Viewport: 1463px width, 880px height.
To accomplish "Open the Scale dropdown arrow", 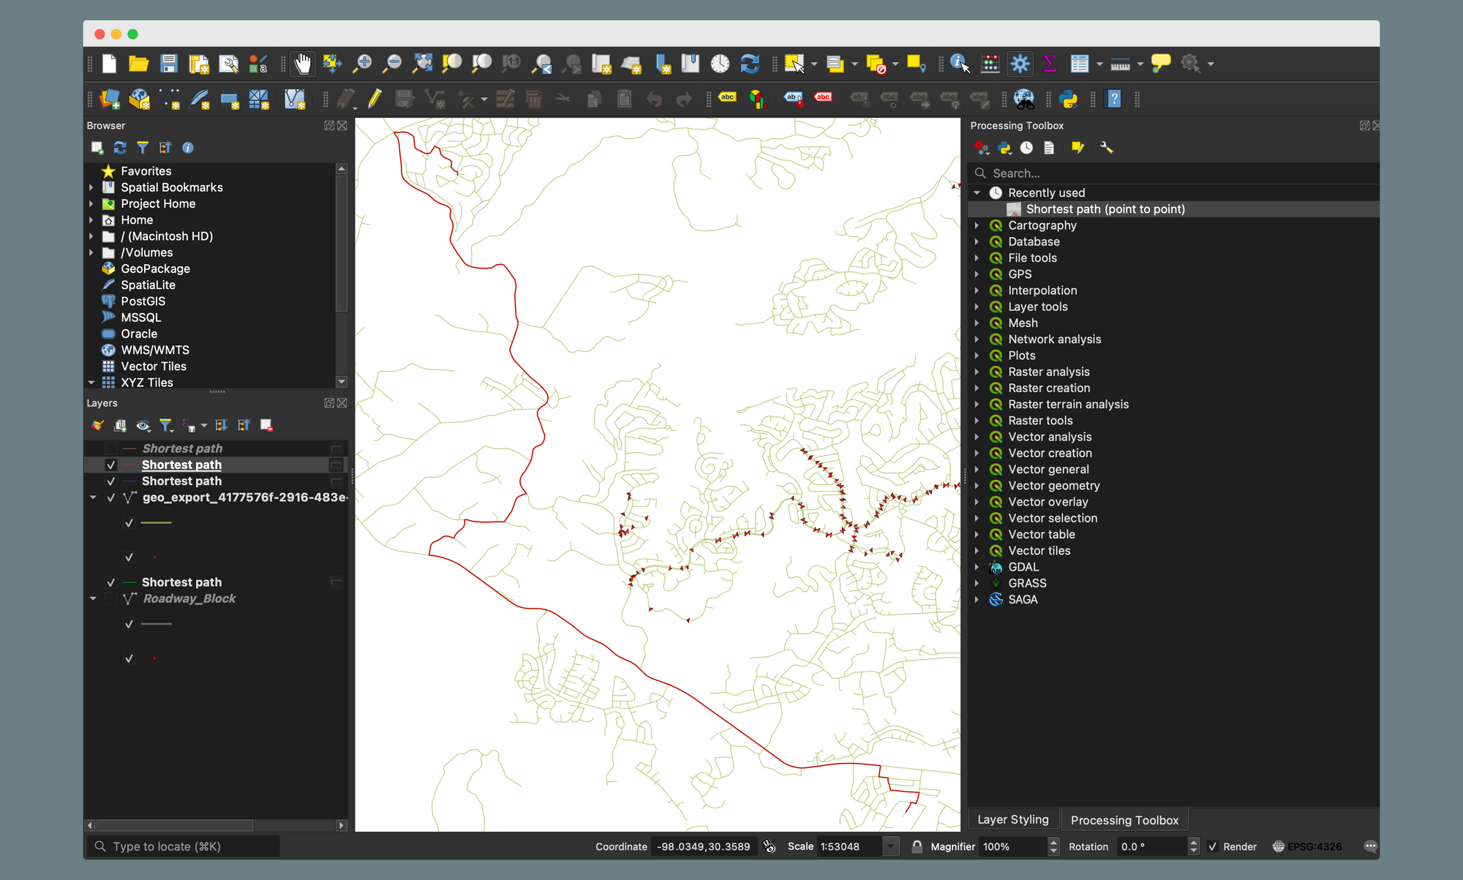I will coord(890,846).
